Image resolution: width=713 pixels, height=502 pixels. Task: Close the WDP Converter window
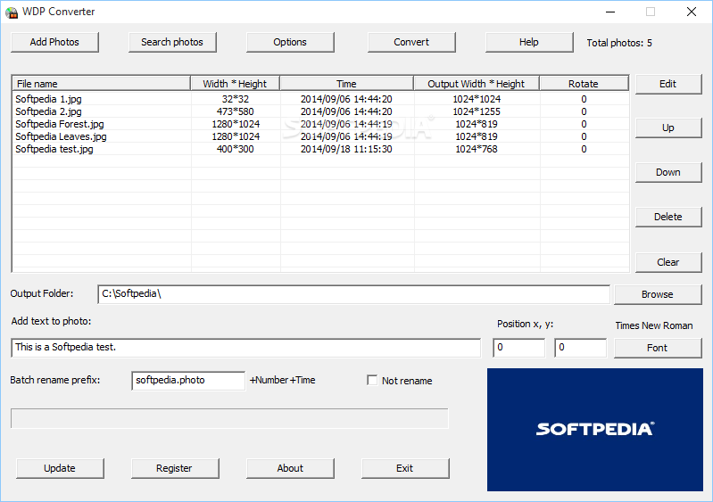pos(692,12)
